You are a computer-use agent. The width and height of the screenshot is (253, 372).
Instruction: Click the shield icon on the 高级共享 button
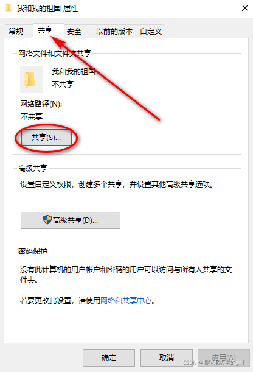pyautogui.click(x=47, y=220)
